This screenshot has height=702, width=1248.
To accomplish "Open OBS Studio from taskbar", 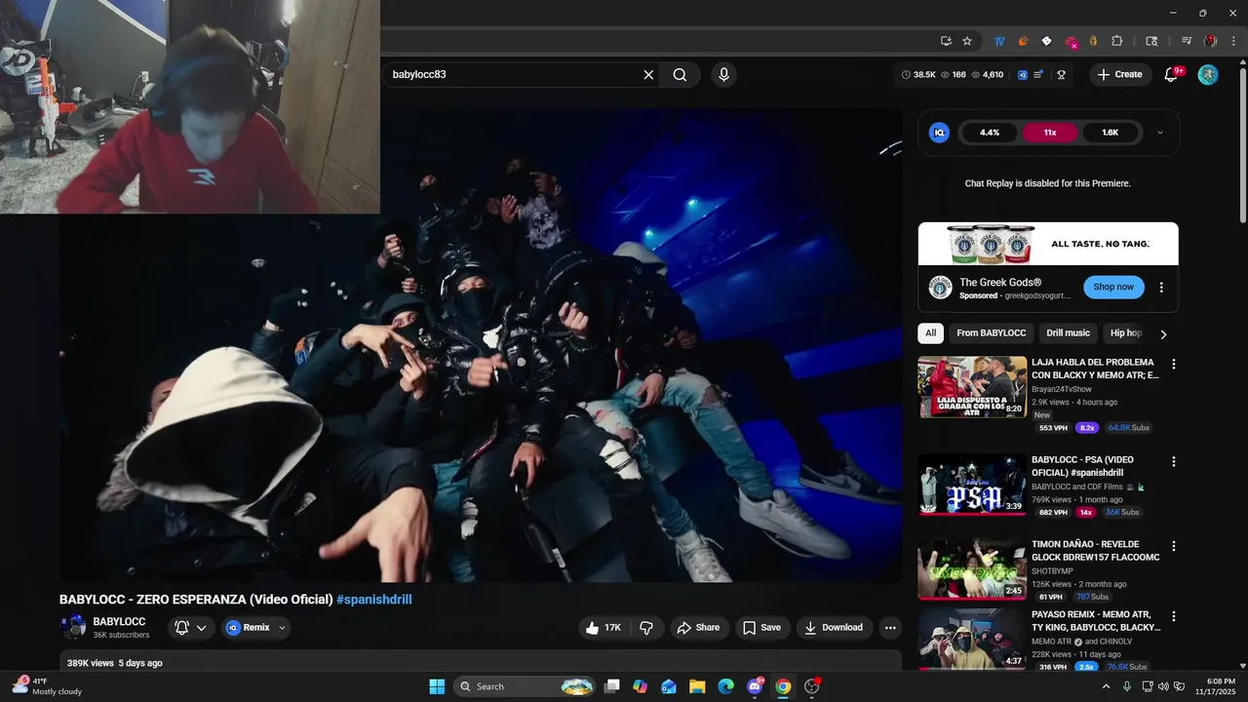I will 812,686.
